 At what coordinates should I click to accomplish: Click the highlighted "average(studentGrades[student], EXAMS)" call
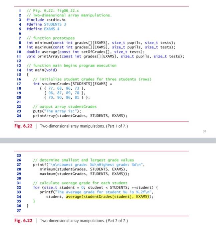pos(107,197)
